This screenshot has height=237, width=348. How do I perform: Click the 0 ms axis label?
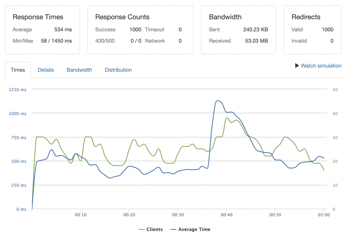(x=21, y=209)
